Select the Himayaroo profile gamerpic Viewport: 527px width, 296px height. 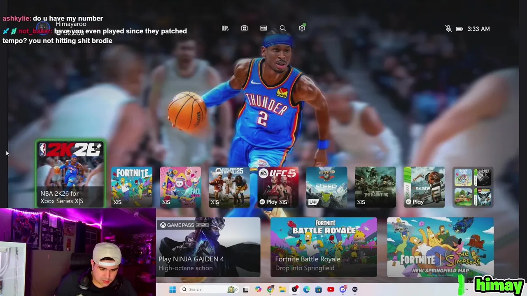pyautogui.click(x=44, y=28)
